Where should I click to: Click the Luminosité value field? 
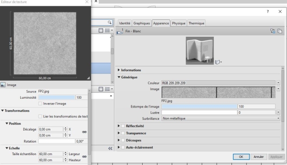[82, 97]
